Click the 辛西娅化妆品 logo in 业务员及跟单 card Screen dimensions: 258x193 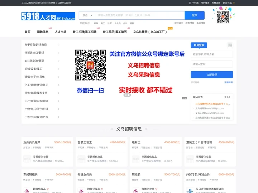coord(27,159)
